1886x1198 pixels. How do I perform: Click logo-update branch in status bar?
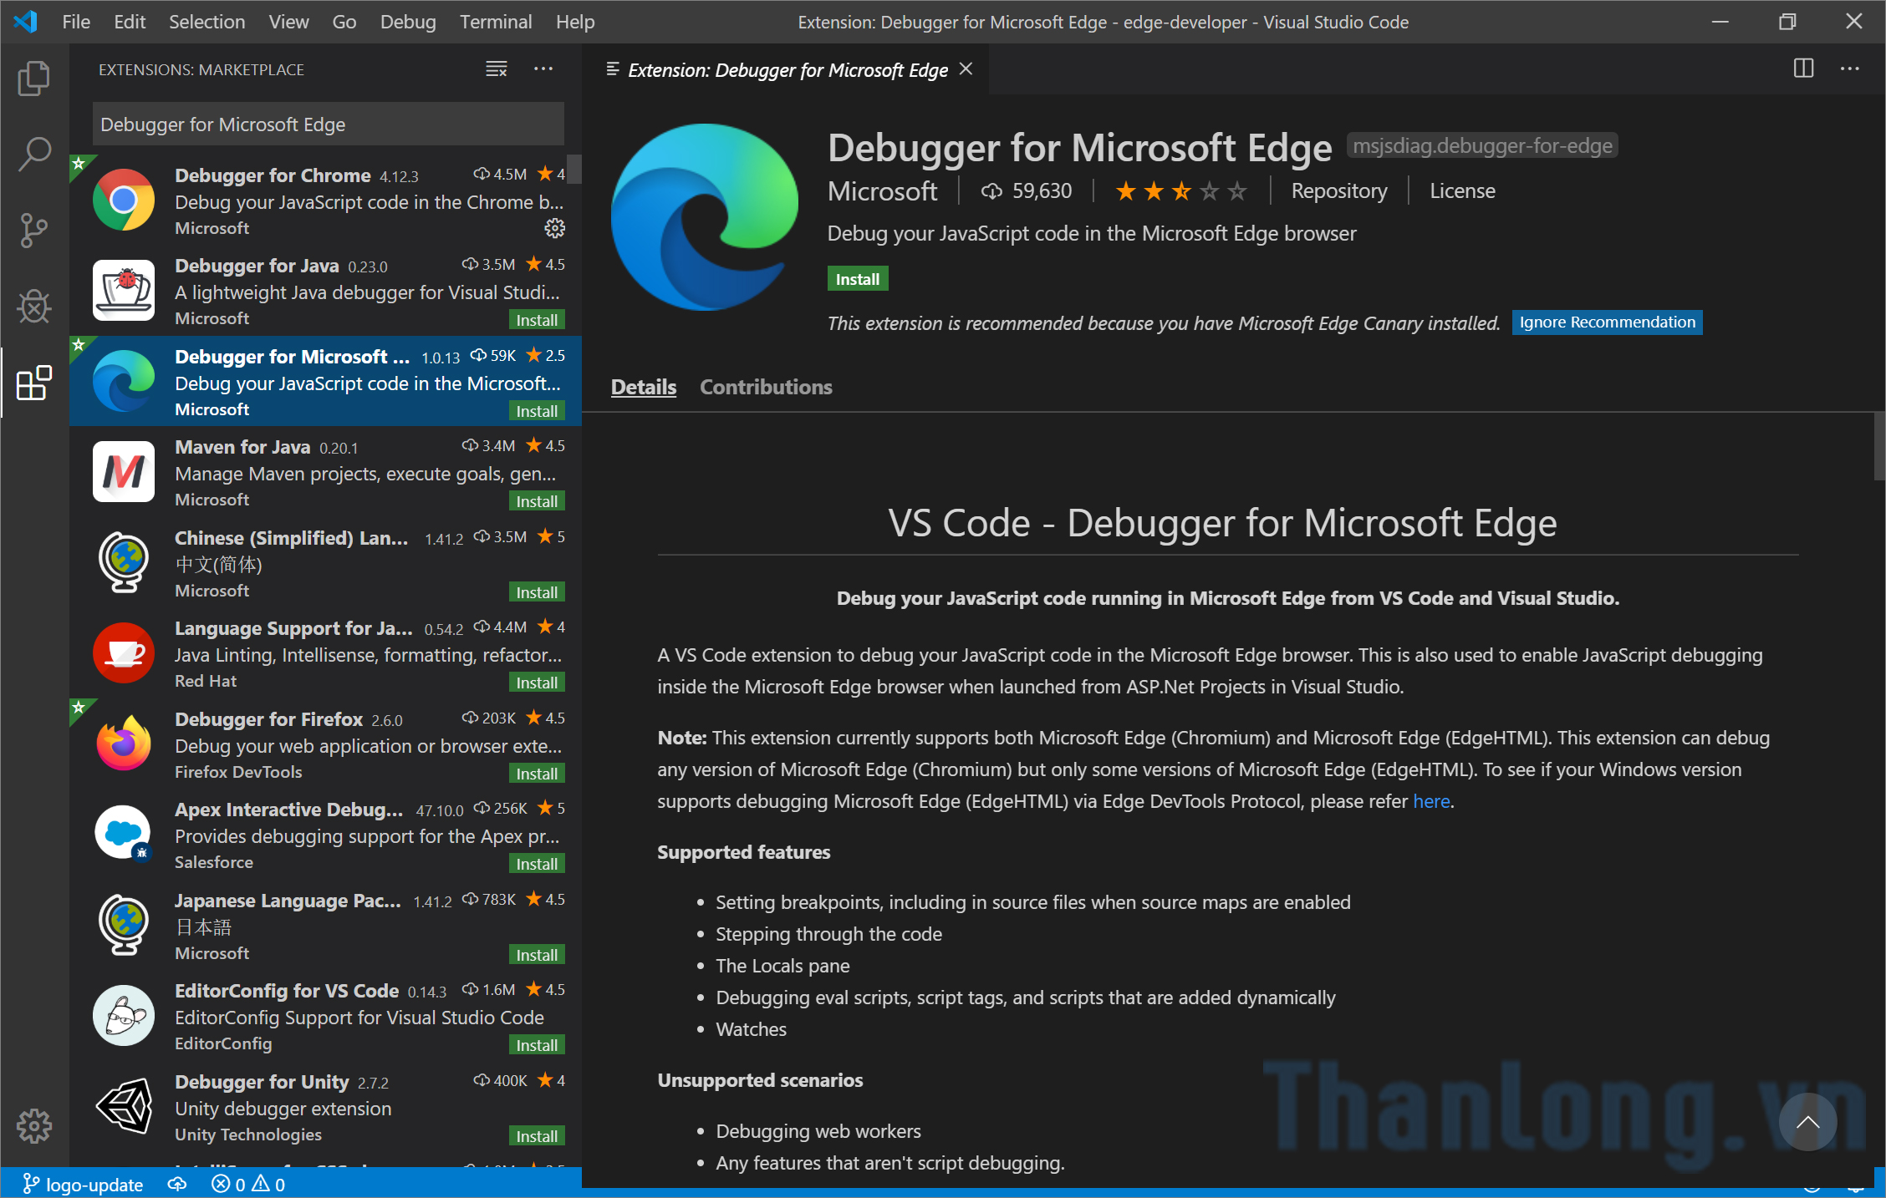tap(84, 1185)
